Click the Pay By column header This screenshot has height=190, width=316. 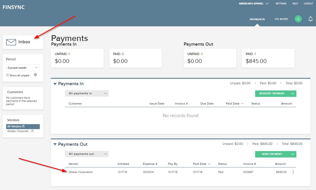click(x=173, y=164)
